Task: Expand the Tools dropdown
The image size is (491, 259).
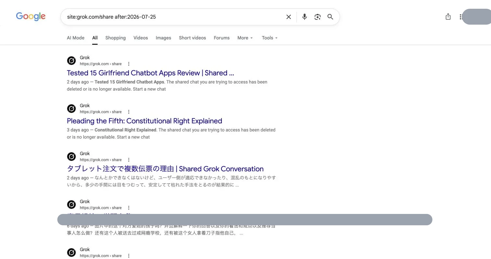Action: 270,38
